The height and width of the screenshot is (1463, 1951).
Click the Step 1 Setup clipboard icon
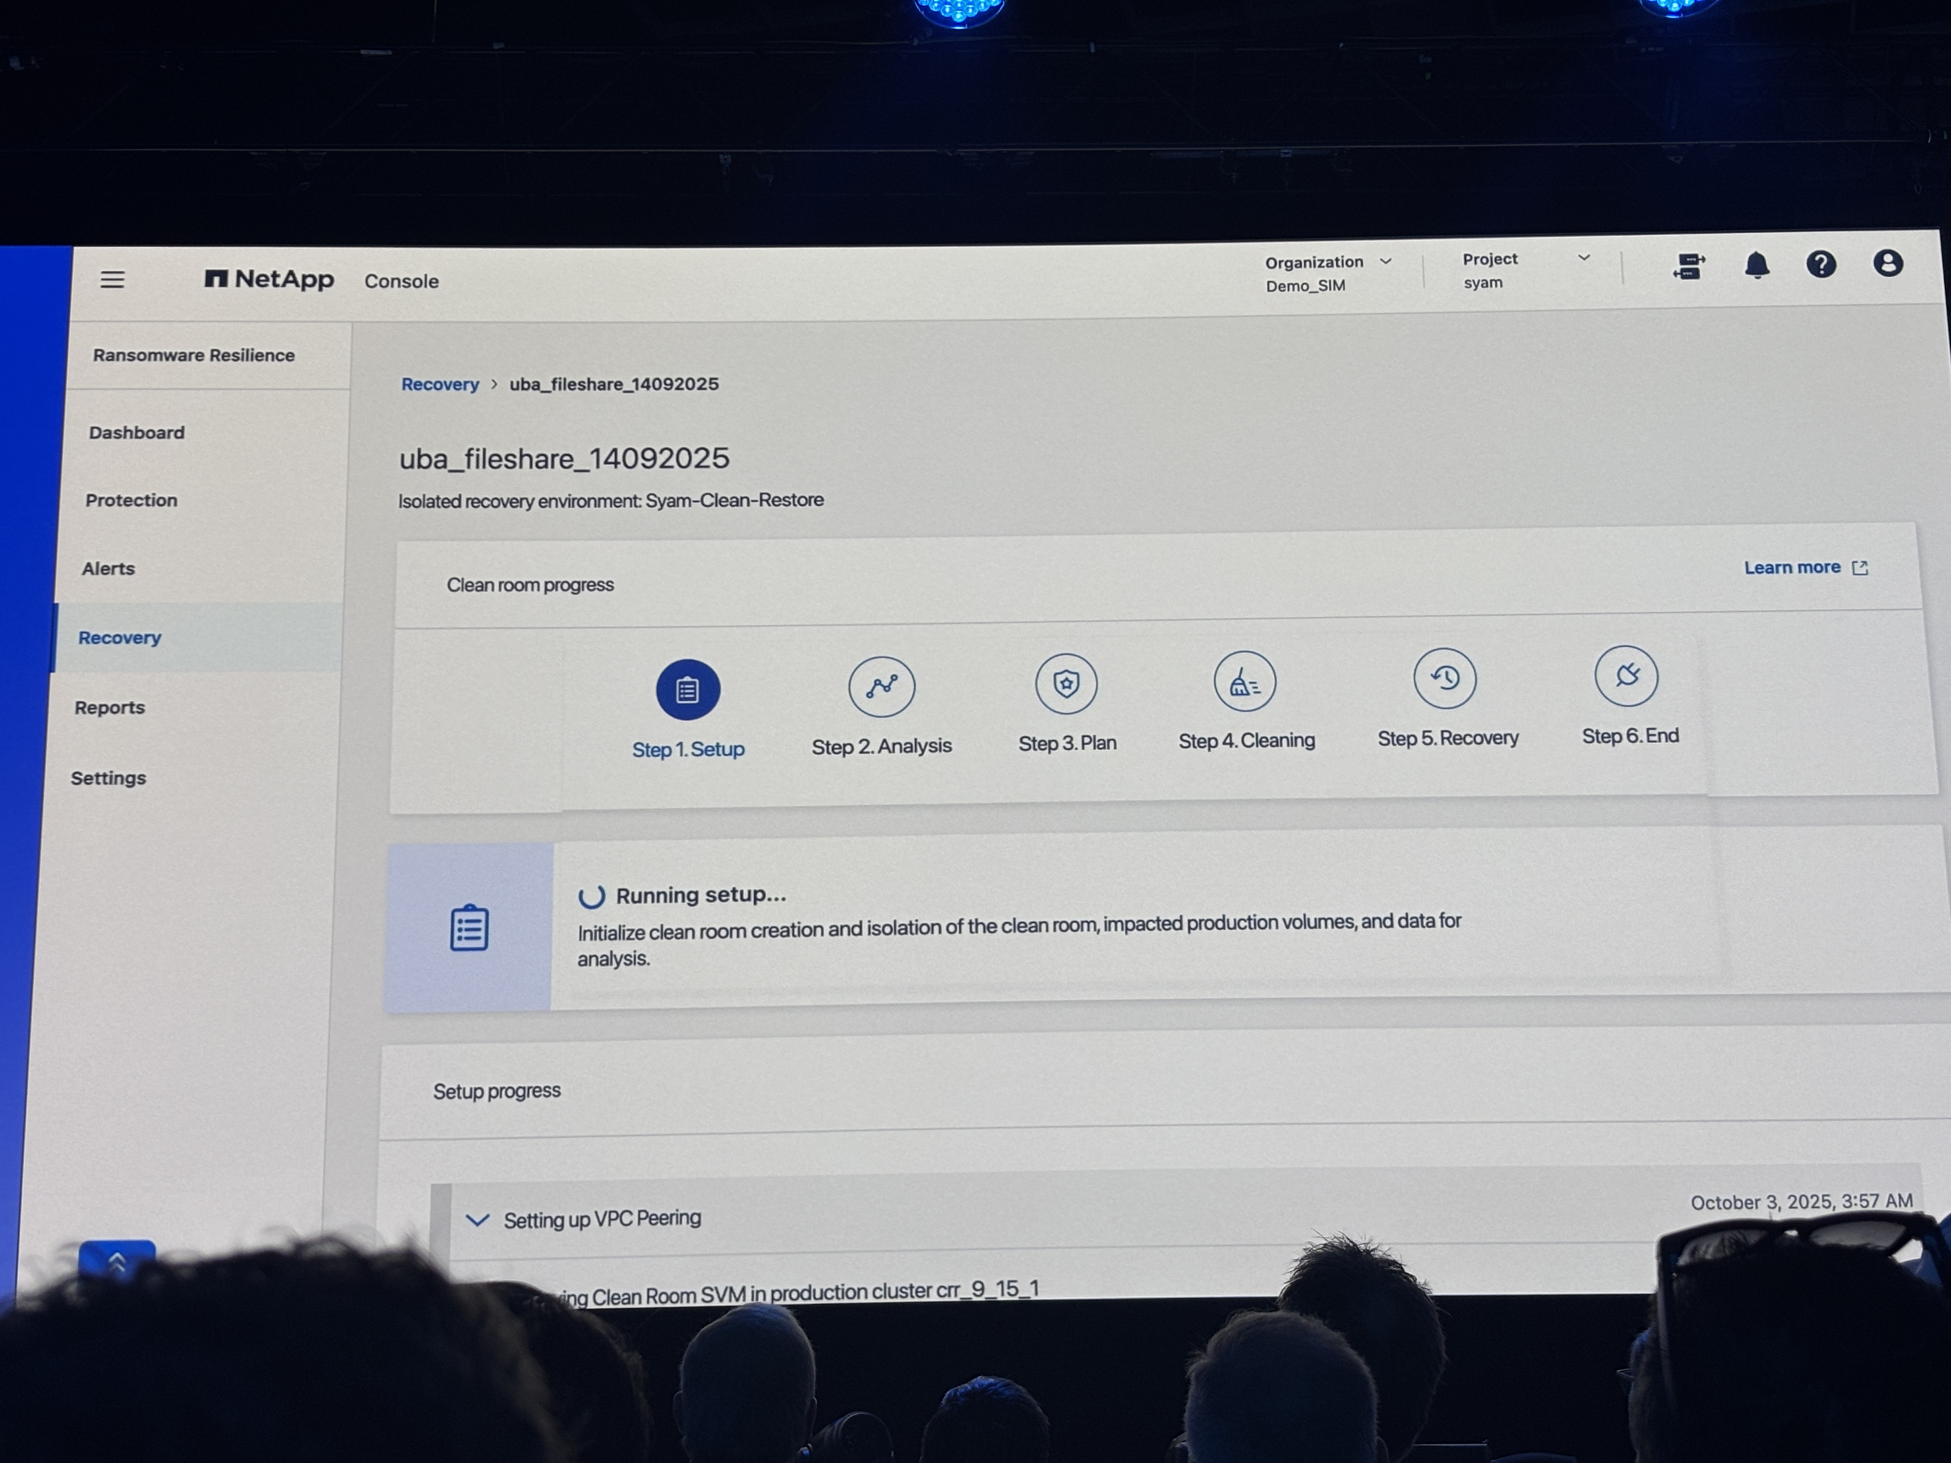[x=688, y=689]
